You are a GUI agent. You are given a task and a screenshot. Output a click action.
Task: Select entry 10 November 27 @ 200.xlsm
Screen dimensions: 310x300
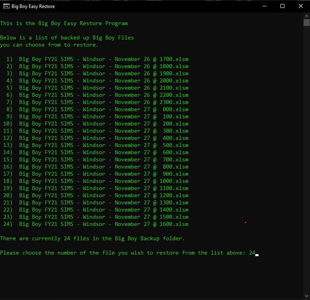pyautogui.click(x=96, y=124)
